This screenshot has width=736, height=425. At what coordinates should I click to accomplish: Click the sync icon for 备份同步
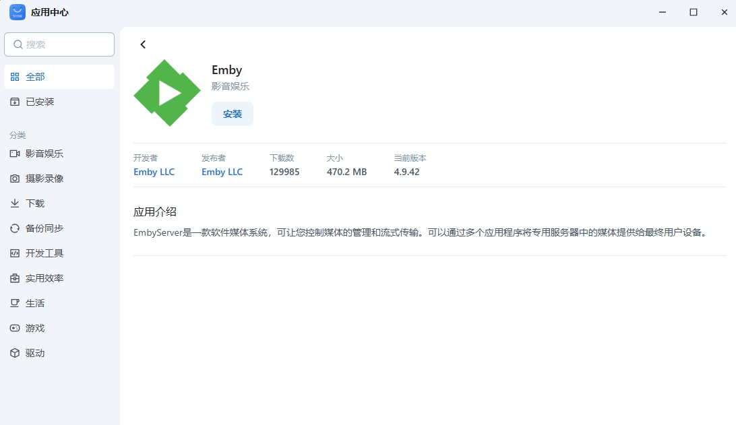(15, 228)
